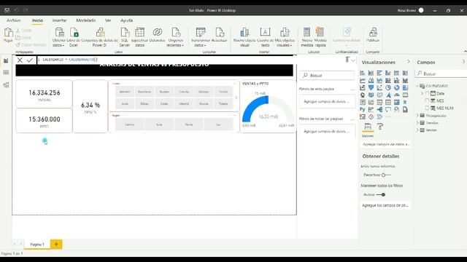Click the save icon in title bar
Image resolution: width=467 pixels, height=262 pixels.
coord(7,10)
